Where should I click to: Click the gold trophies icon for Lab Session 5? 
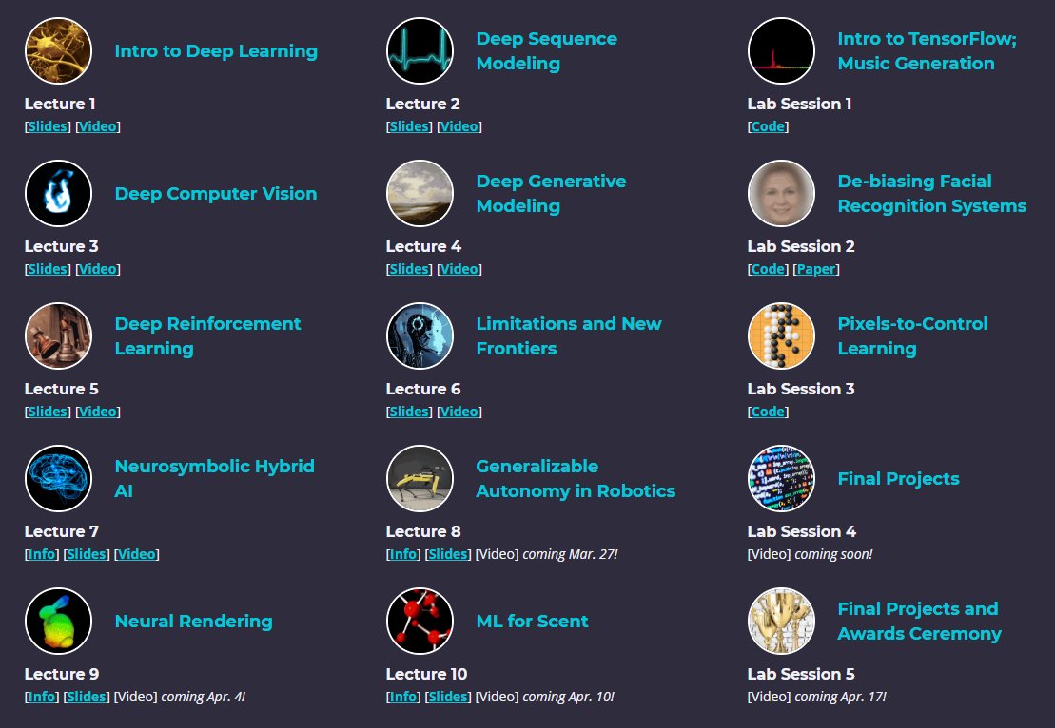tap(781, 622)
